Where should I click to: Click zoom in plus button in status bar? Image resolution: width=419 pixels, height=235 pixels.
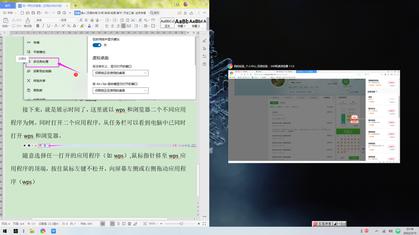pos(199,223)
